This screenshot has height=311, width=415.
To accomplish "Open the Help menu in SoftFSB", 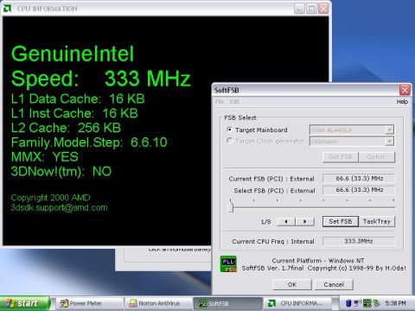I will click(x=402, y=101).
